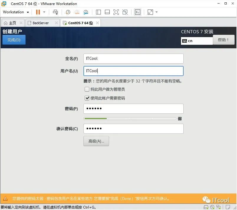Viewport: 237px width, 210px height.
Task: Click the 全名(F) input field
Action: tap(134, 59)
